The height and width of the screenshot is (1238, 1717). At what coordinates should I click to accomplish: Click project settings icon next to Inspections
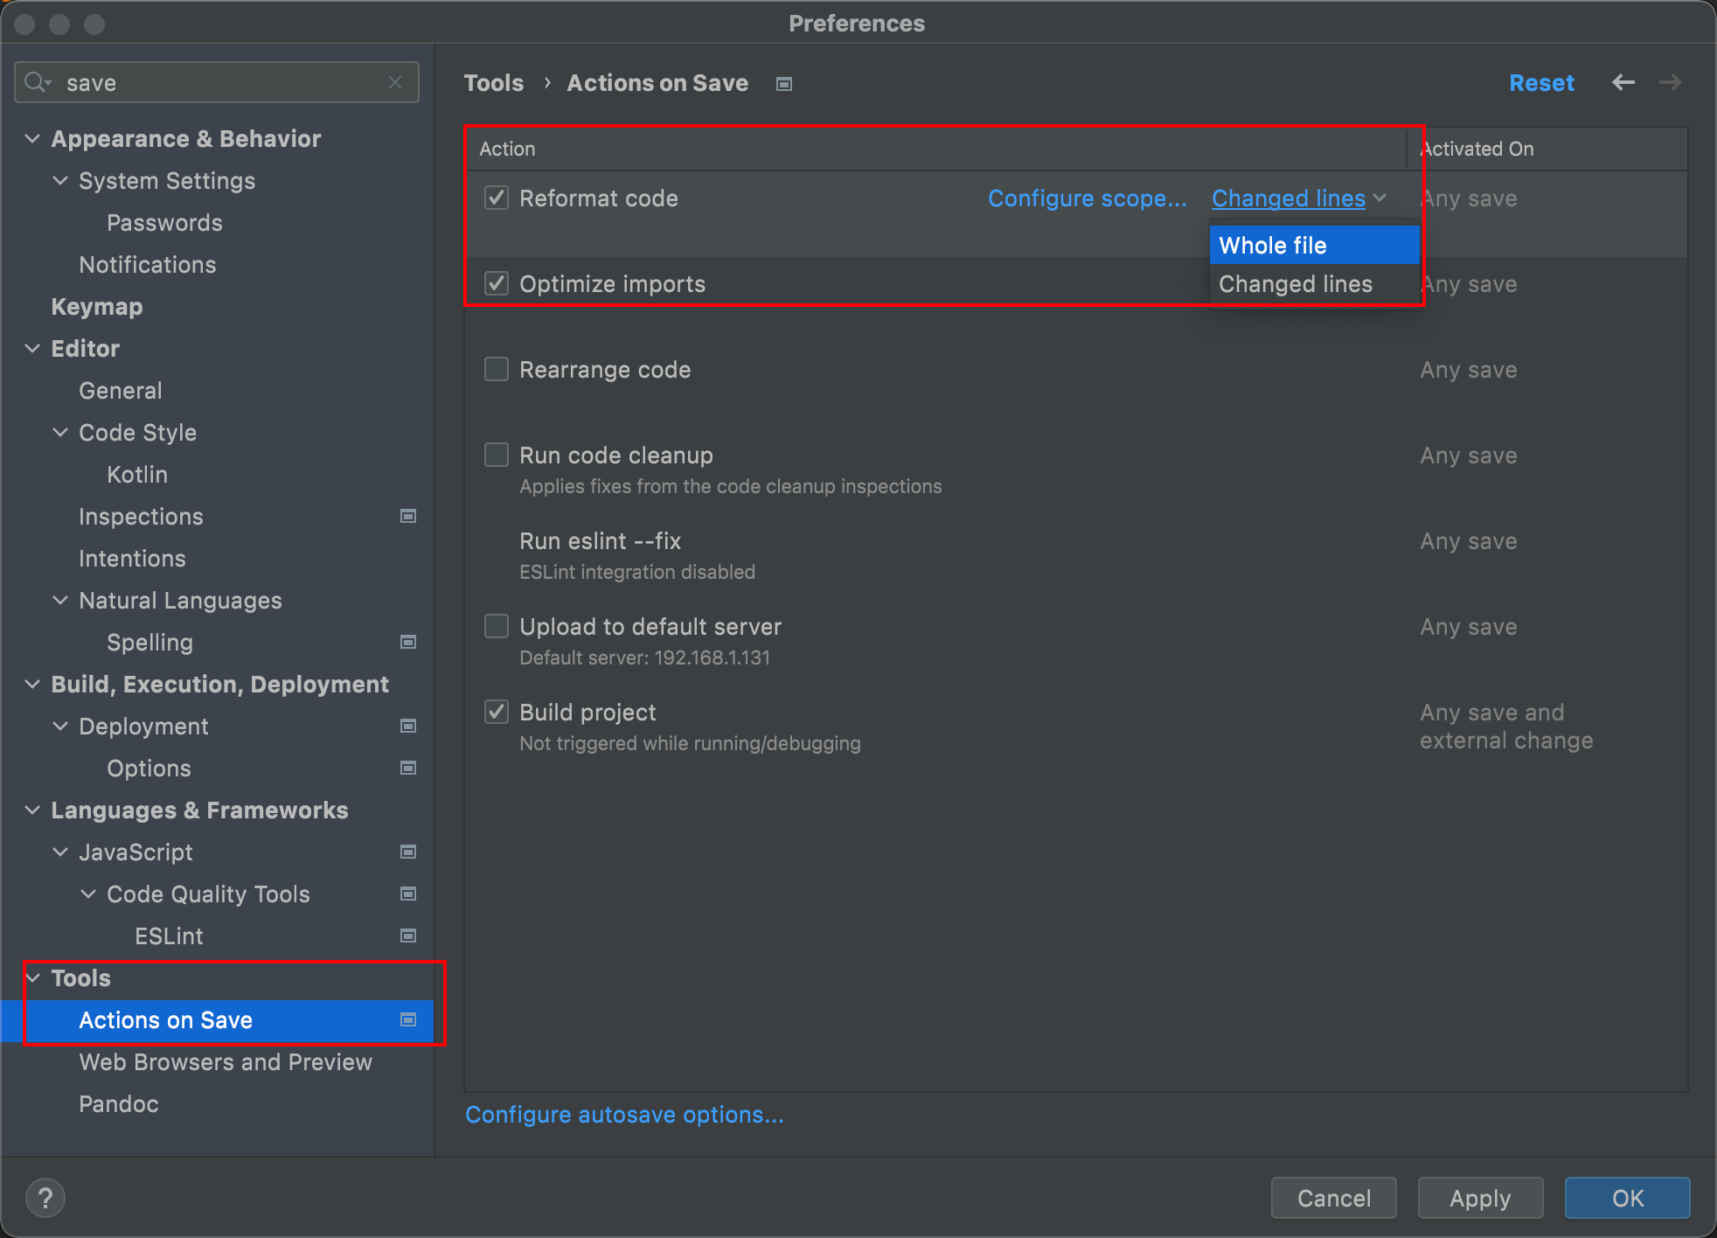(x=408, y=516)
